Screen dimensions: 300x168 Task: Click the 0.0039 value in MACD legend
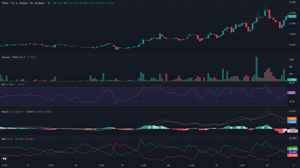coord(39,112)
